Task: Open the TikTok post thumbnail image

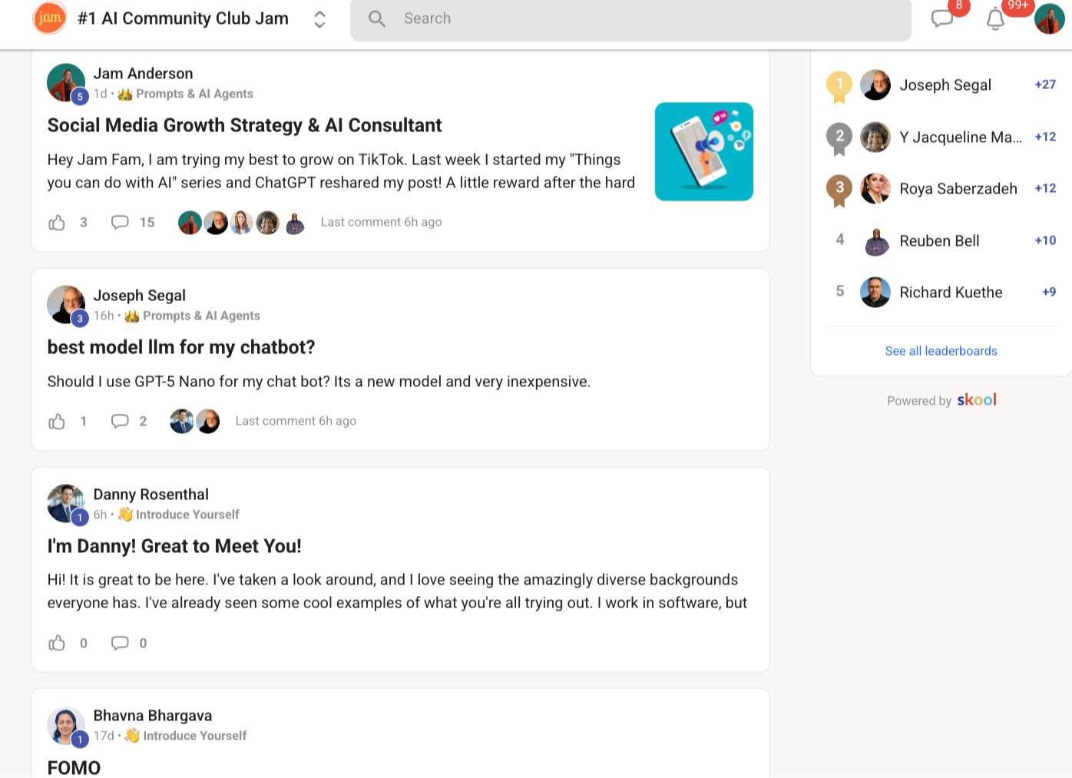Action: [703, 151]
